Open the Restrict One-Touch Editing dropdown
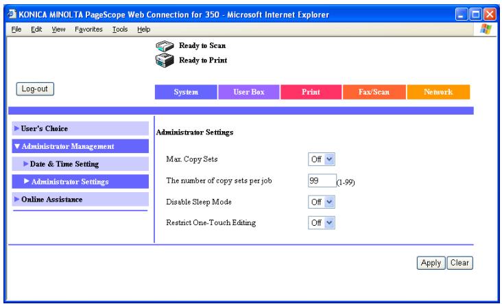Viewport: 502px width, 304px height. [x=322, y=222]
